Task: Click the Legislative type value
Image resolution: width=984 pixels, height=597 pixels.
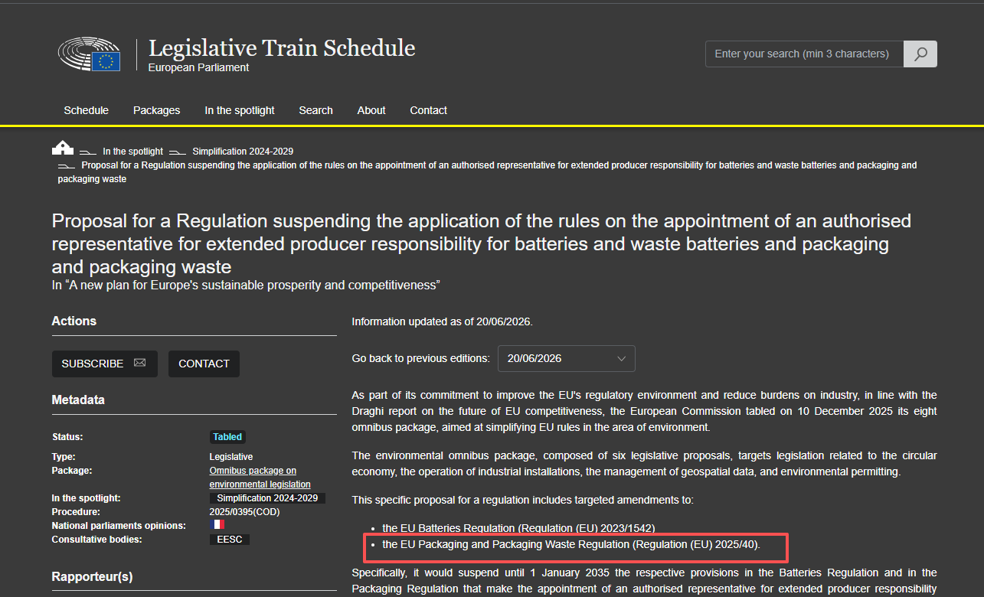Action: [231, 457]
